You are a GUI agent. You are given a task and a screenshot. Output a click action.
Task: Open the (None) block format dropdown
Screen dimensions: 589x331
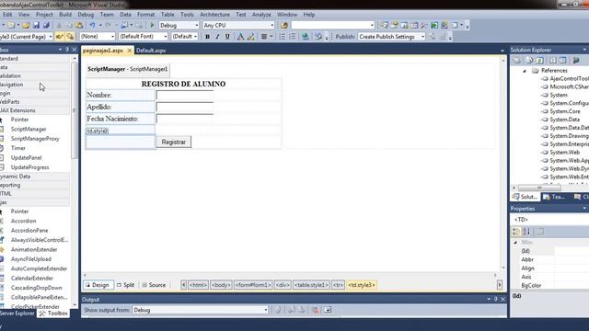98,37
